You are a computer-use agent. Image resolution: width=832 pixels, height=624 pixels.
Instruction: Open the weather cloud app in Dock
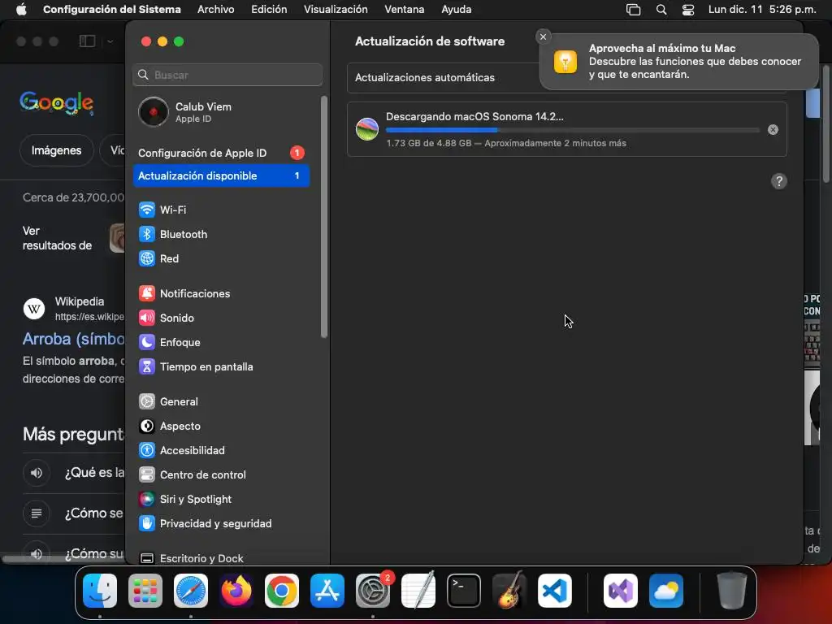tap(666, 591)
